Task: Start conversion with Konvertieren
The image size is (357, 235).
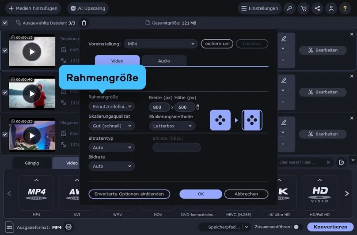Action: [x=330, y=227]
